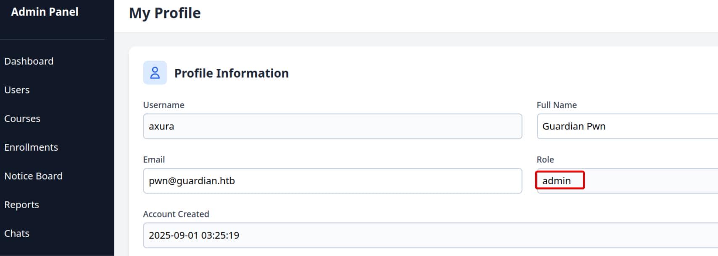The height and width of the screenshot is (256, 718).
Task: Focus the Full Name input field
Action: pos(626,126)
